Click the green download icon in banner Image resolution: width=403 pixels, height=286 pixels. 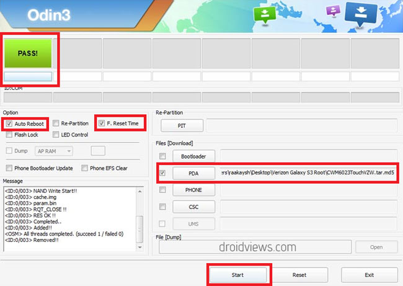tap(265, 15)
